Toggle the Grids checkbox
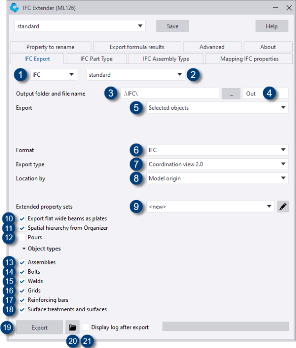Viewport: 296px width, 348px height. click(x=22, y=290)
